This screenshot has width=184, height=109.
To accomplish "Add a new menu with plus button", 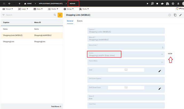I will (x=60, y=15).
